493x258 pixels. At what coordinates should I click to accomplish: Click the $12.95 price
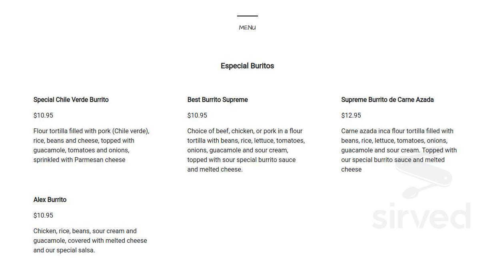(x=351, y=115)
